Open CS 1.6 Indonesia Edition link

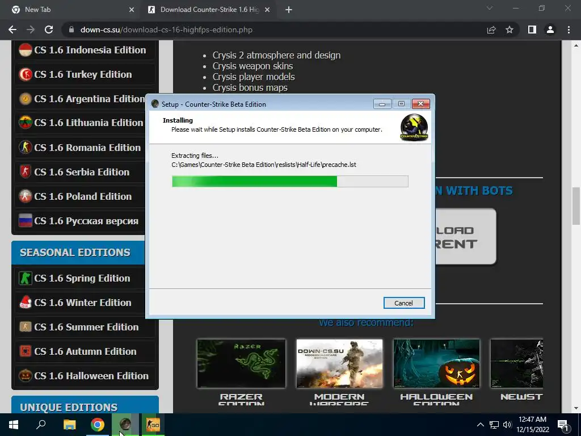click(x=90, y=50)
